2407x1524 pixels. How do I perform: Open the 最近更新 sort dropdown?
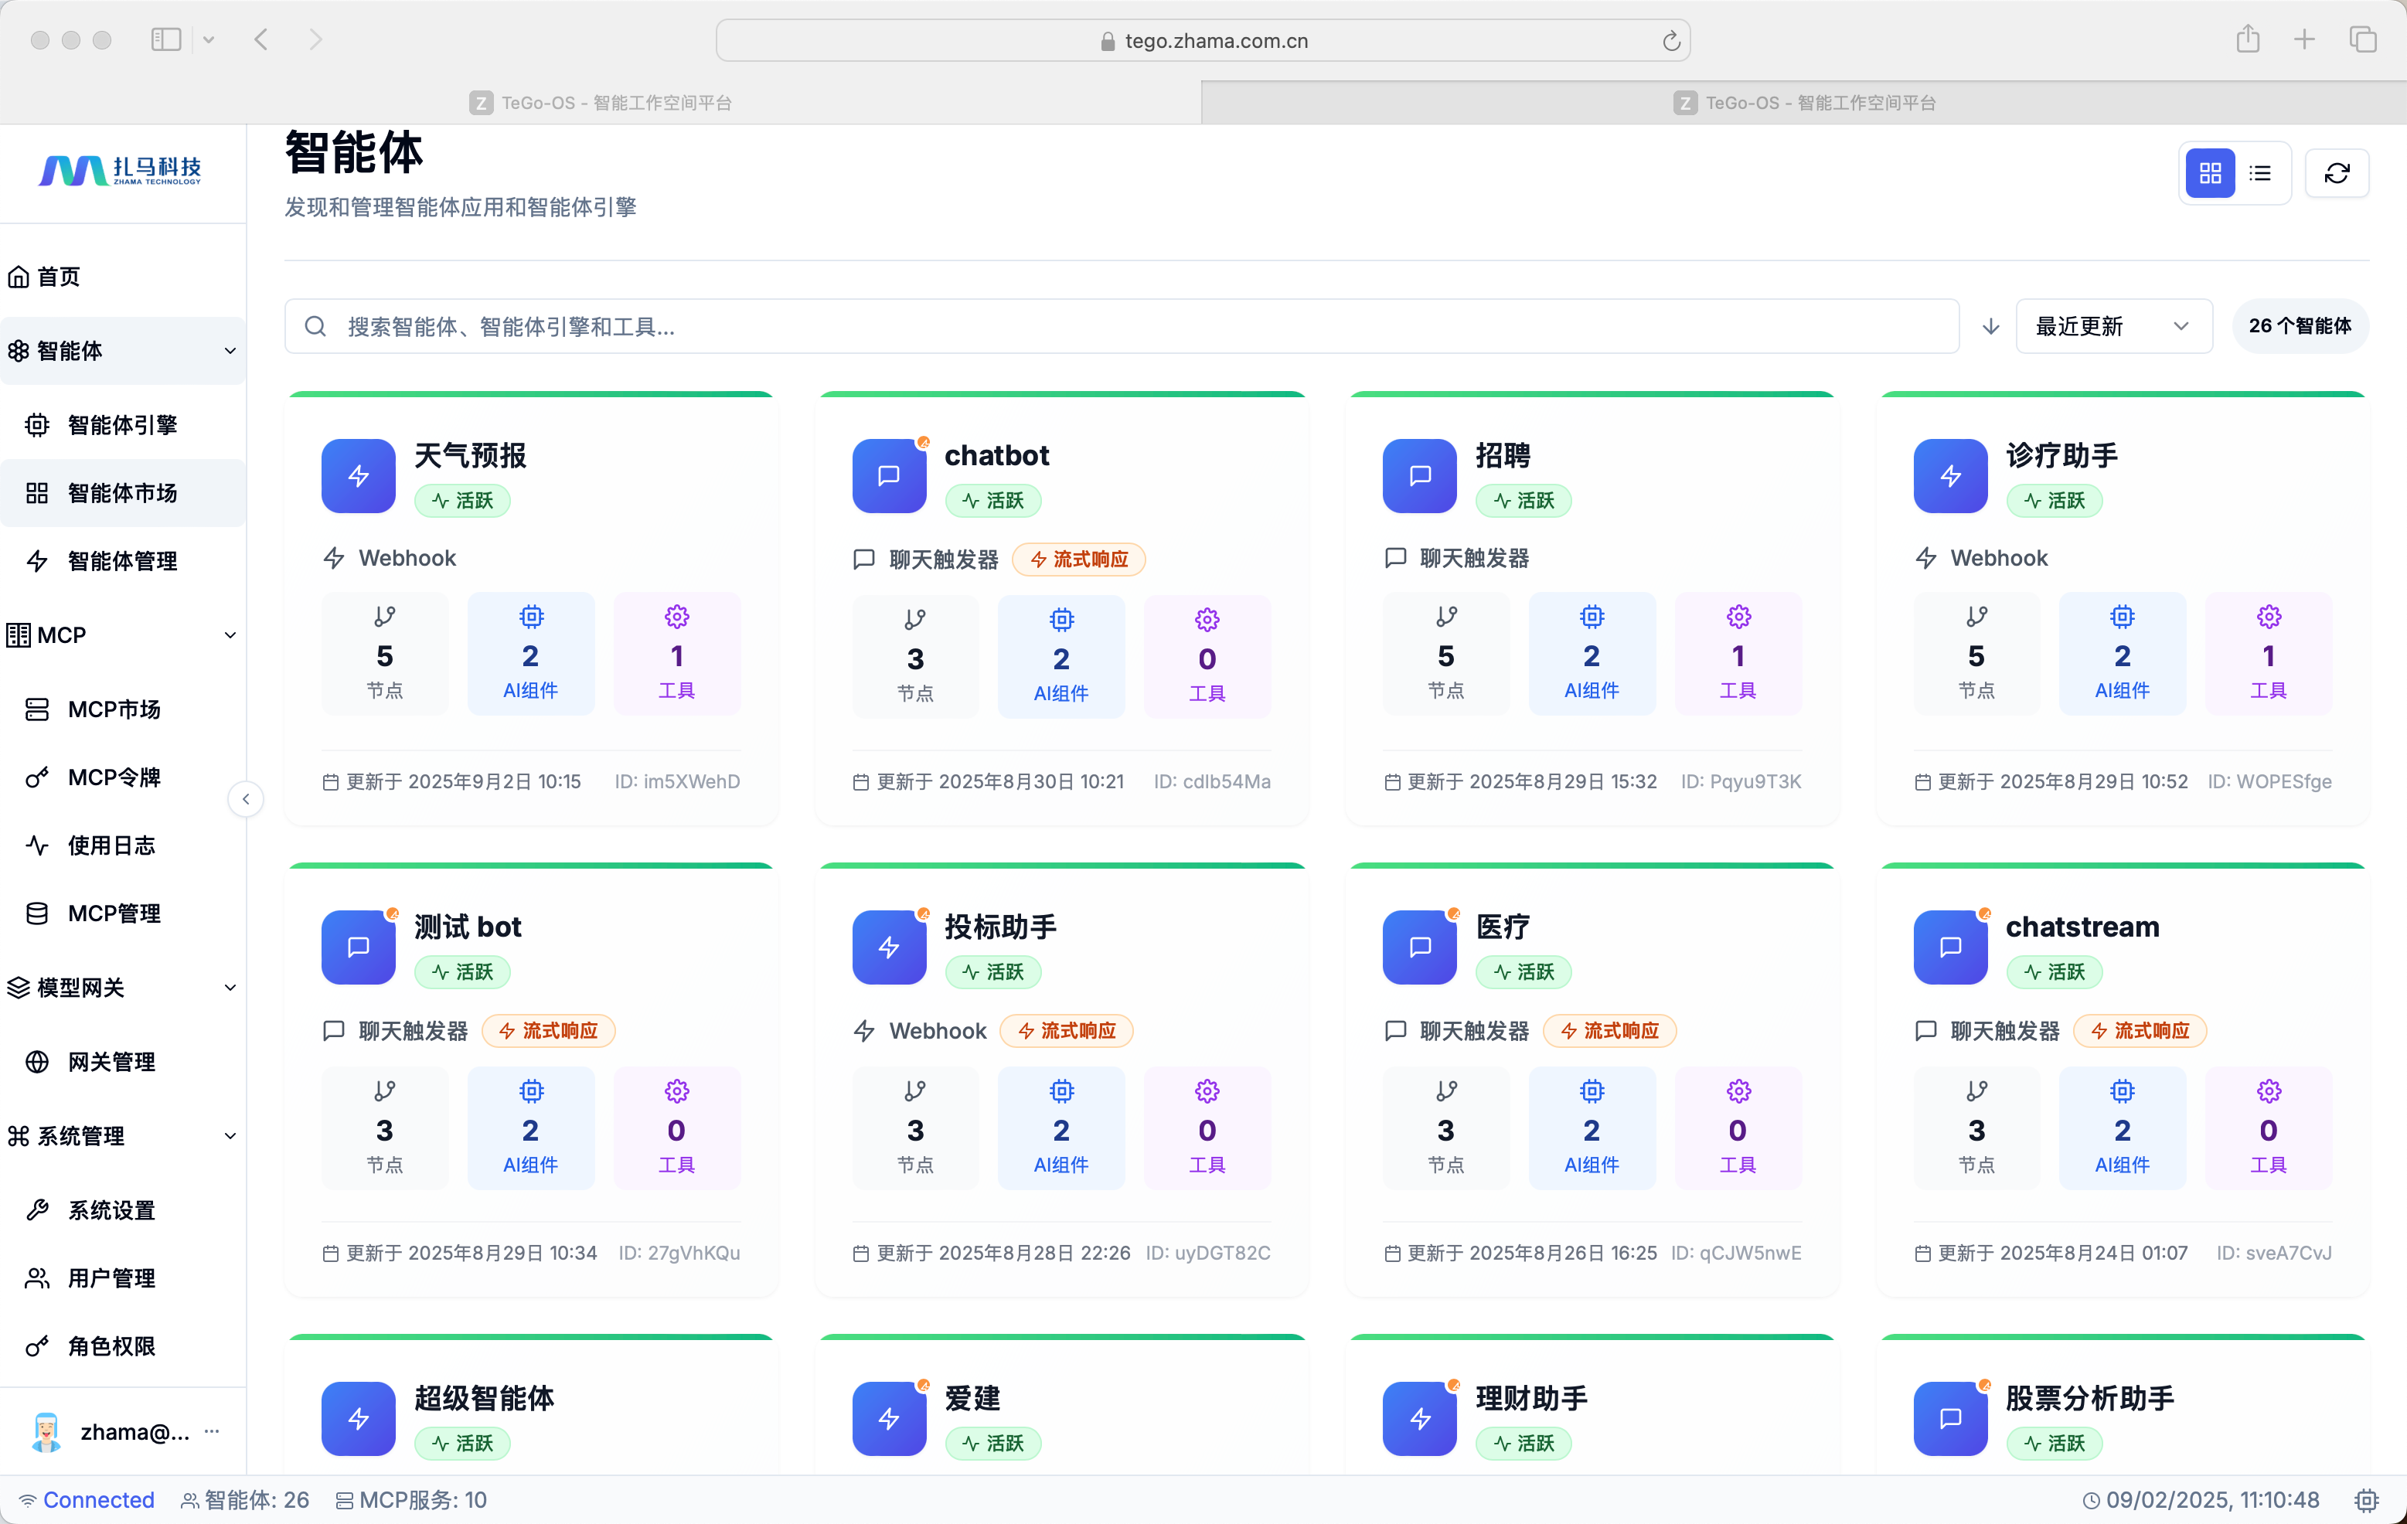tap(2113, 327)
